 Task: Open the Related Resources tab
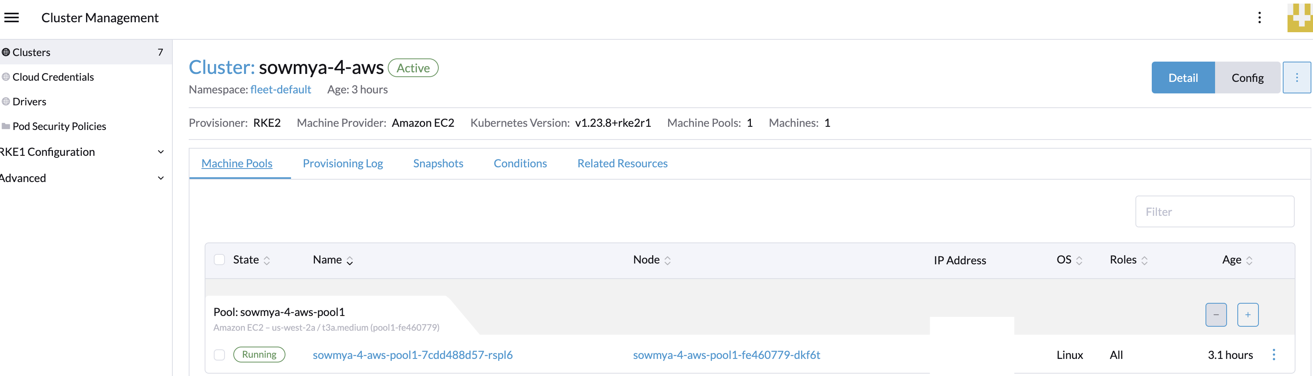tap(622, 163)
